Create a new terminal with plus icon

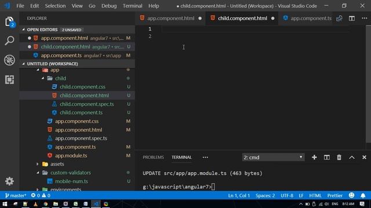pyautogui.click(x=314, y=157)
